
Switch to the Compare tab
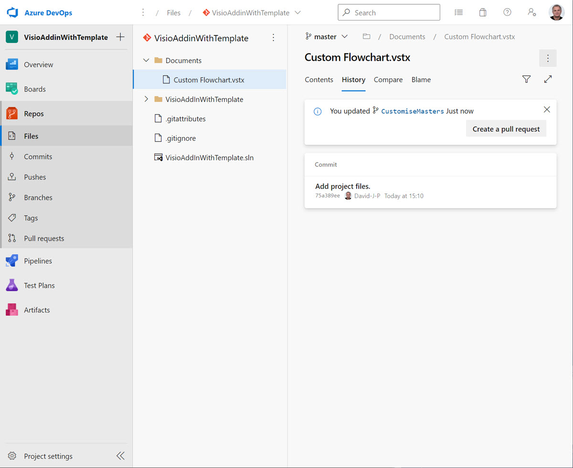coord(388,80)
